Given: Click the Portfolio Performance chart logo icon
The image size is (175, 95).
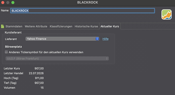Looking at the screenshot, I should click(166, 15).
